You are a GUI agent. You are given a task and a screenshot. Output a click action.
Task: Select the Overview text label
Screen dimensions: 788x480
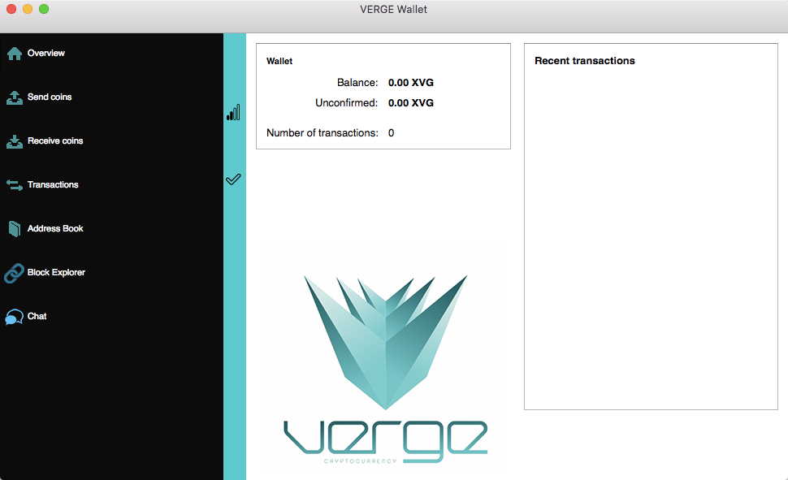coord(46,54)
